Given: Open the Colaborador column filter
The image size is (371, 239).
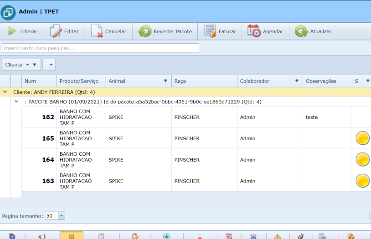Looking at the screenshot, I should (297, 81).
